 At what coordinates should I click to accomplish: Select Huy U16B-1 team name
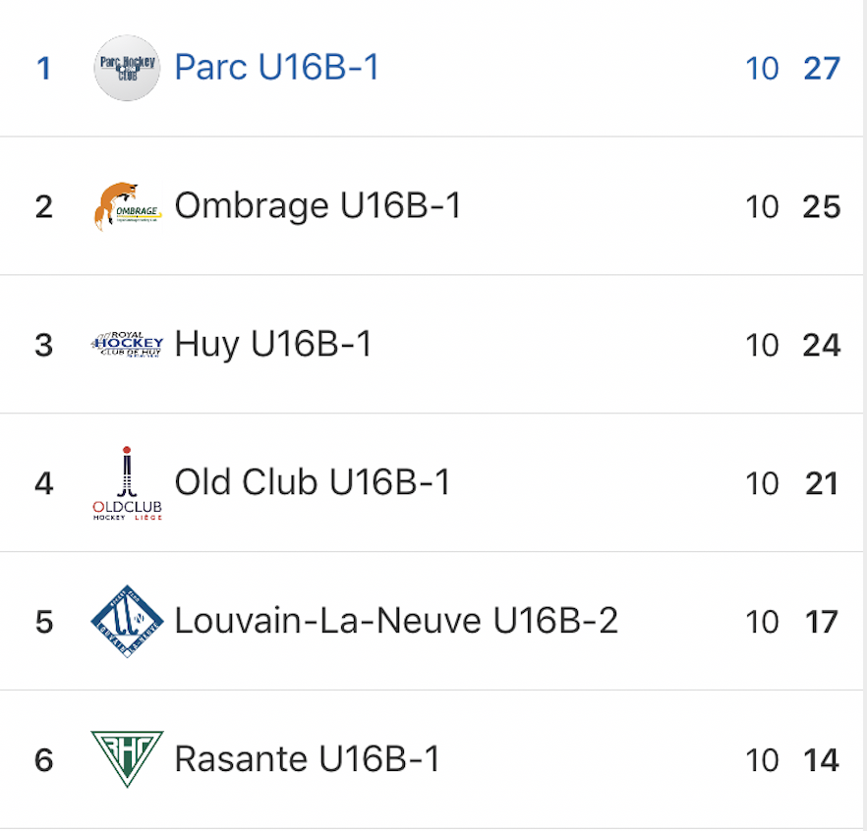[273, 345]
